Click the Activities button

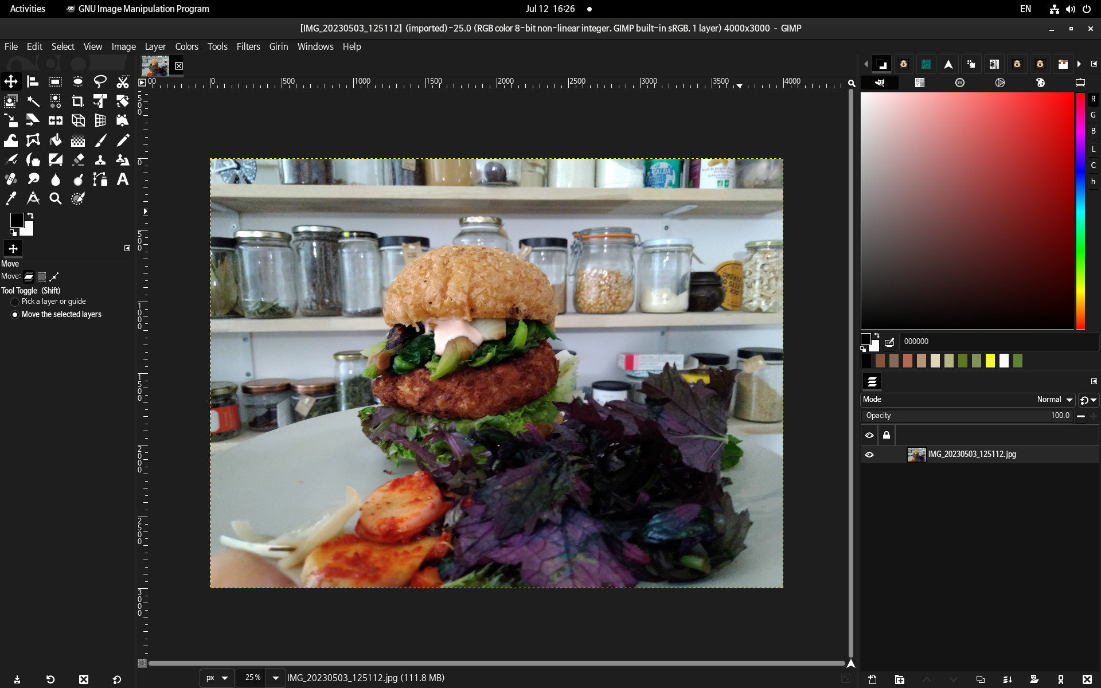pos(28,9)
